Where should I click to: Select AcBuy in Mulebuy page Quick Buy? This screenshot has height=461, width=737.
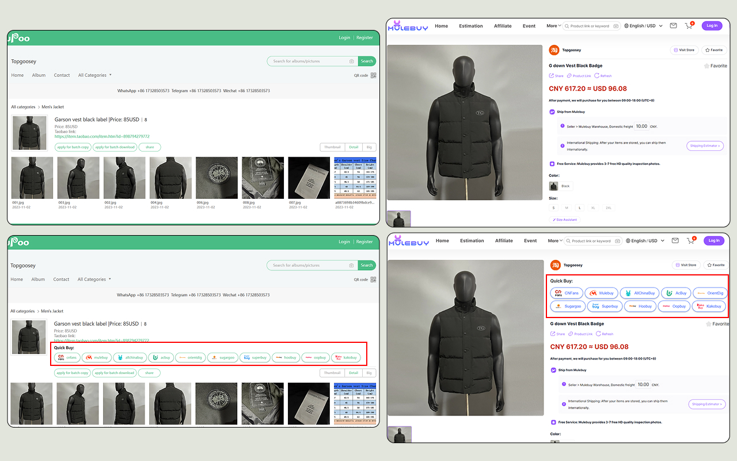coord(675,293)
